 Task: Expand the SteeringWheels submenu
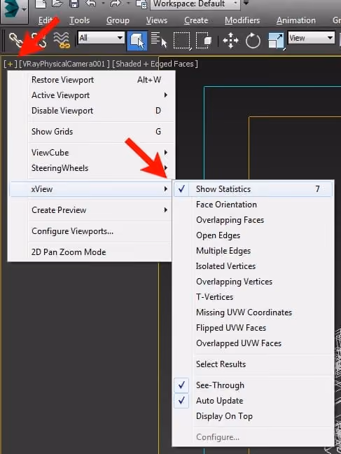(x=91, y=168)
